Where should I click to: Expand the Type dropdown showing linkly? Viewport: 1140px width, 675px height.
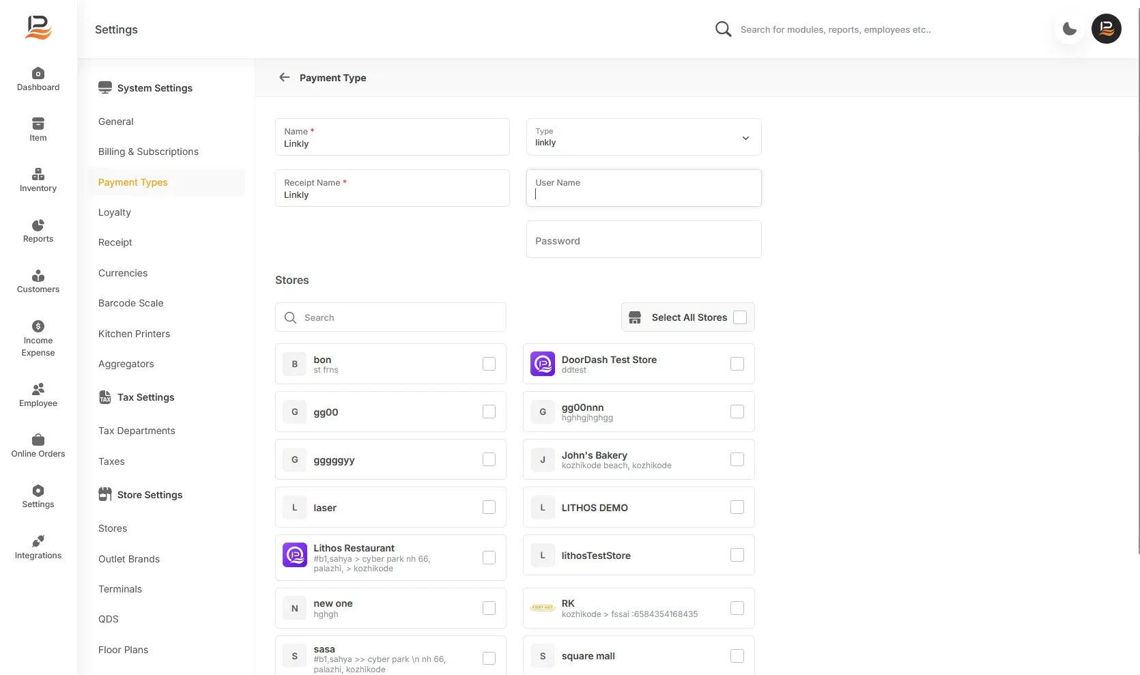pyautogui.click(x=644, y=137)
